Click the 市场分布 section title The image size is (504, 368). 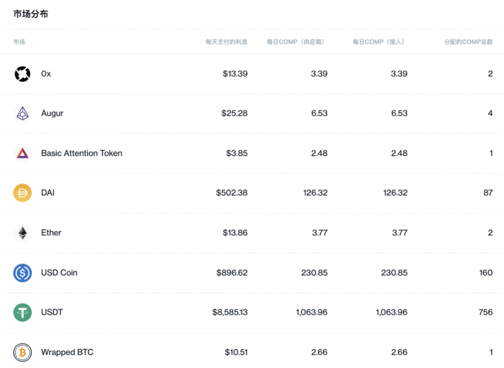coord(31,14)
